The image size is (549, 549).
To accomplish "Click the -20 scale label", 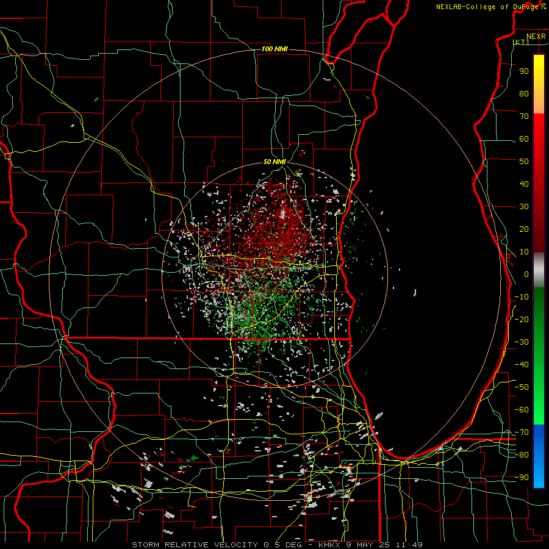I will pos(522,320).
